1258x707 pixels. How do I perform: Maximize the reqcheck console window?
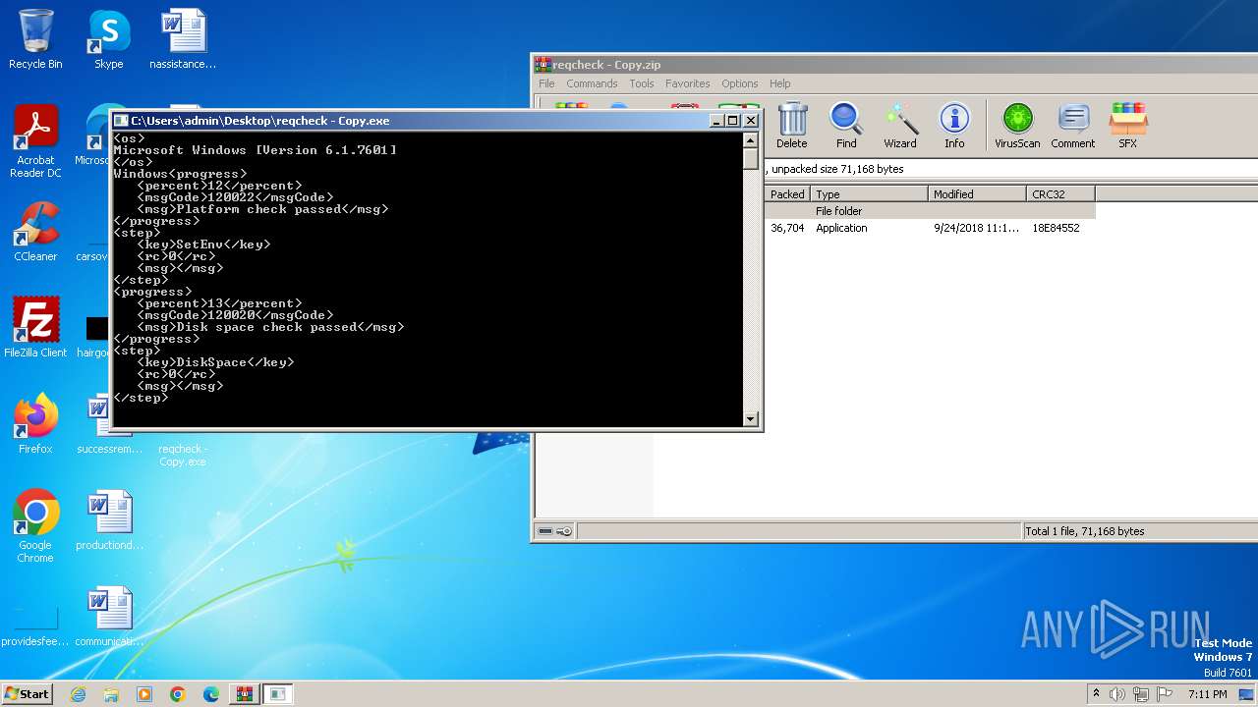pyautogui.click(x=733, y=121)
